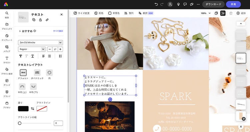Click the undo arrow
Screen dimensions: 250x132
click(156, 4)
